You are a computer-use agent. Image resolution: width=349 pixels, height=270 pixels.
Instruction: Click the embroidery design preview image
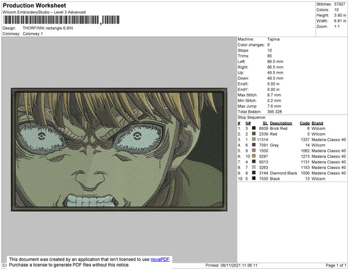tap(119, 150)
